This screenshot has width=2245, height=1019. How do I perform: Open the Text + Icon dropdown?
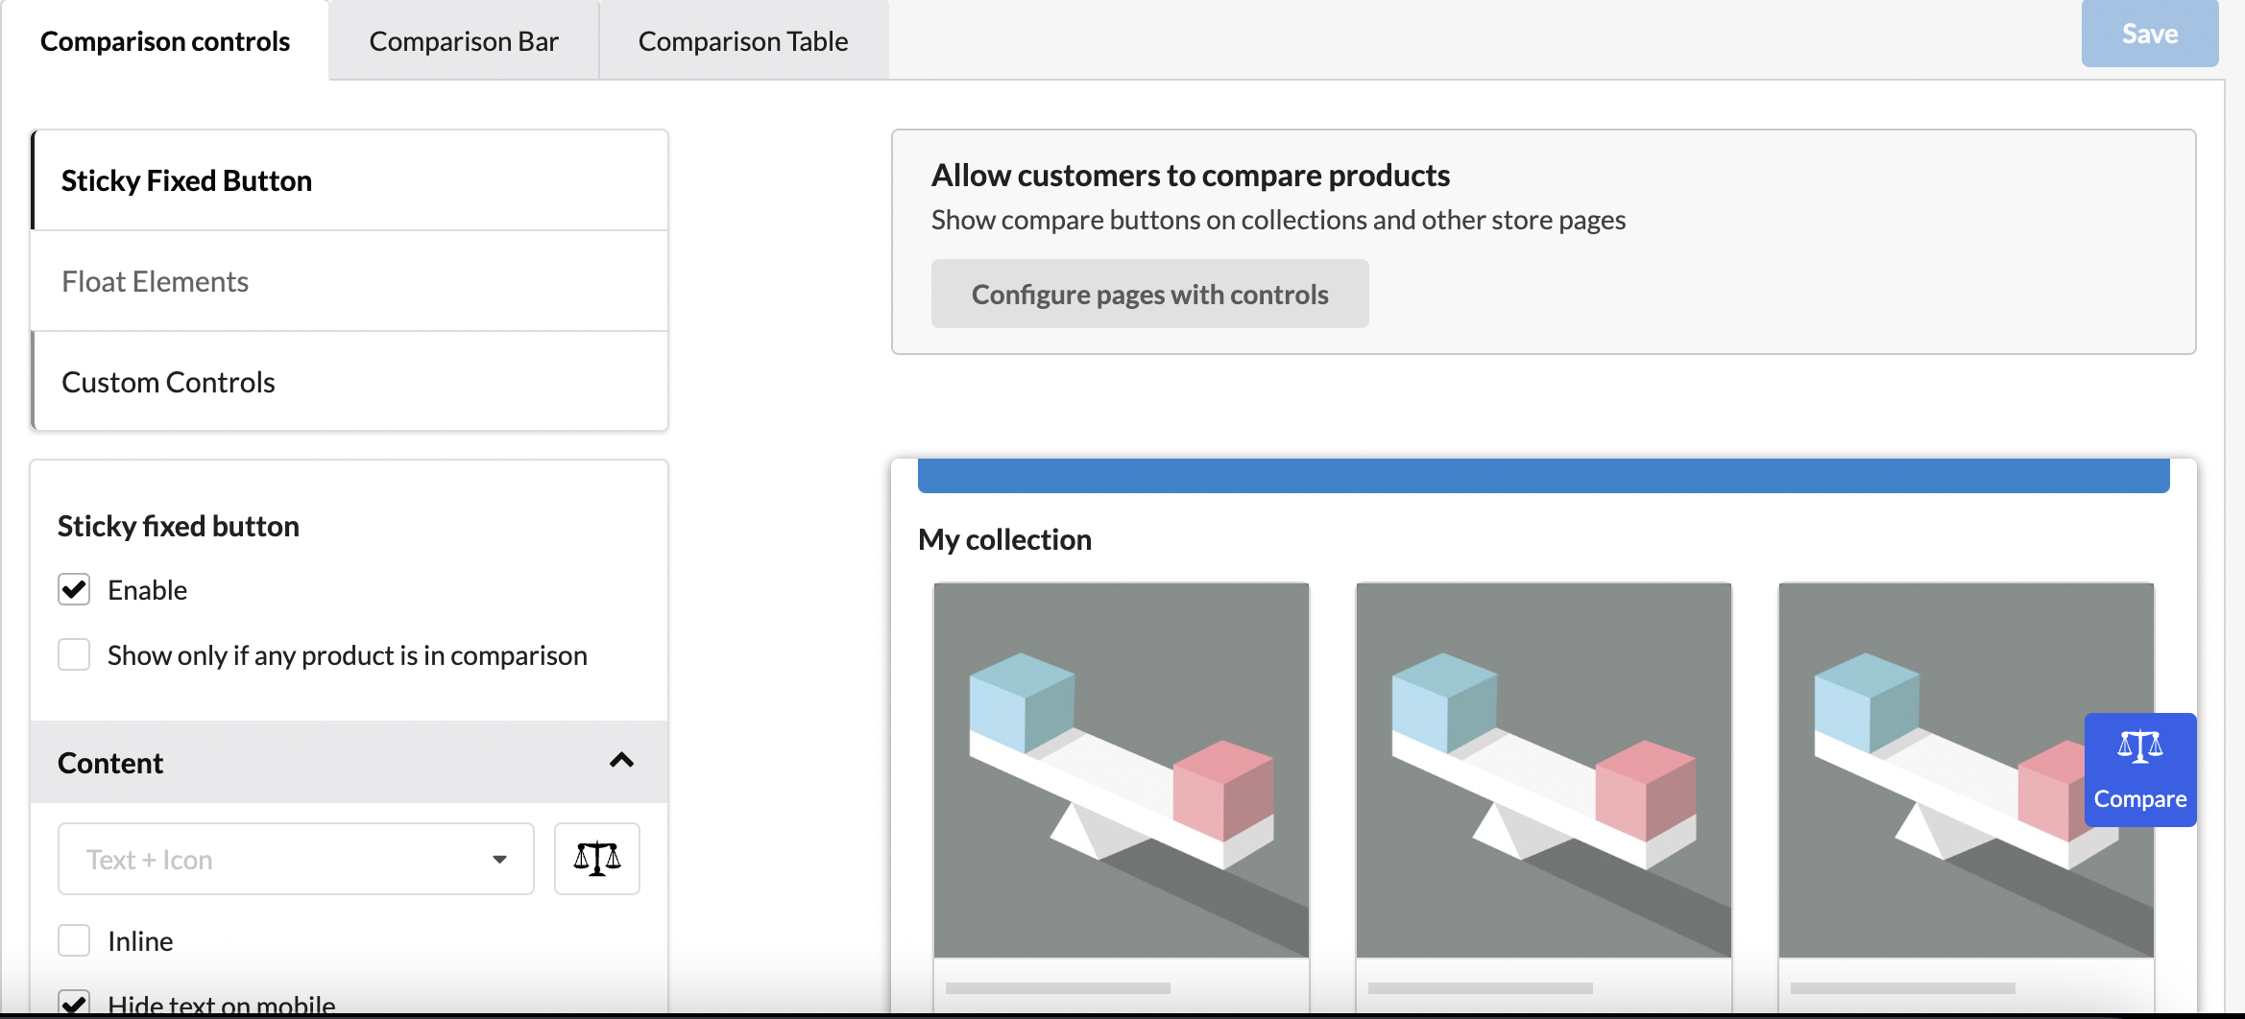pyautogui.click(x=296, y=859)
